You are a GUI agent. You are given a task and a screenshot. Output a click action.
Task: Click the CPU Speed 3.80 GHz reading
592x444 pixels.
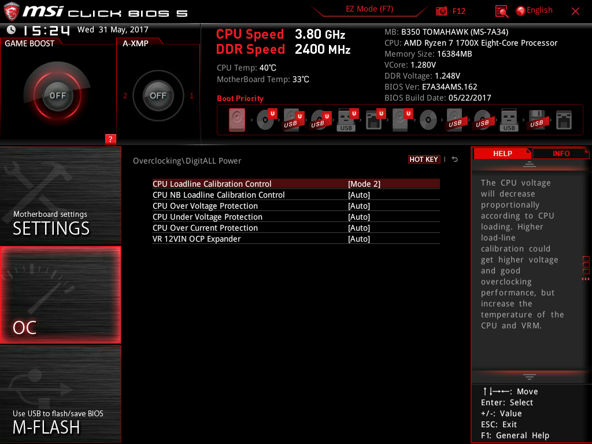coord(280,34)
